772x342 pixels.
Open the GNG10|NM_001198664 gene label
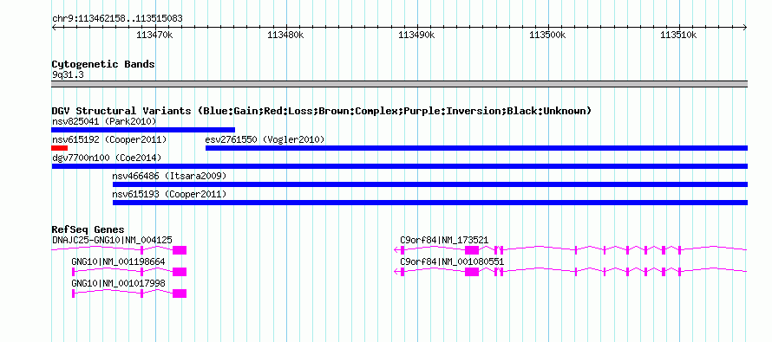click(x=118, y=261)
